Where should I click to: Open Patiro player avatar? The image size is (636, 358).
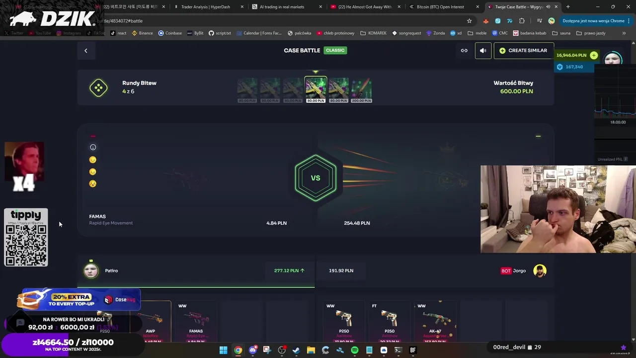point(91,270)
